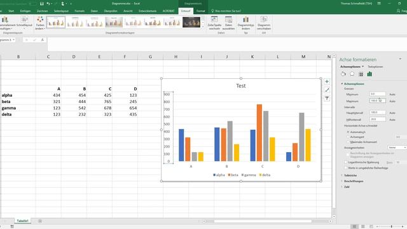Open customize quick access toolbar dropdown
Image resolution: width=407 pixels, height=229 pixels.
pos(71,4)
